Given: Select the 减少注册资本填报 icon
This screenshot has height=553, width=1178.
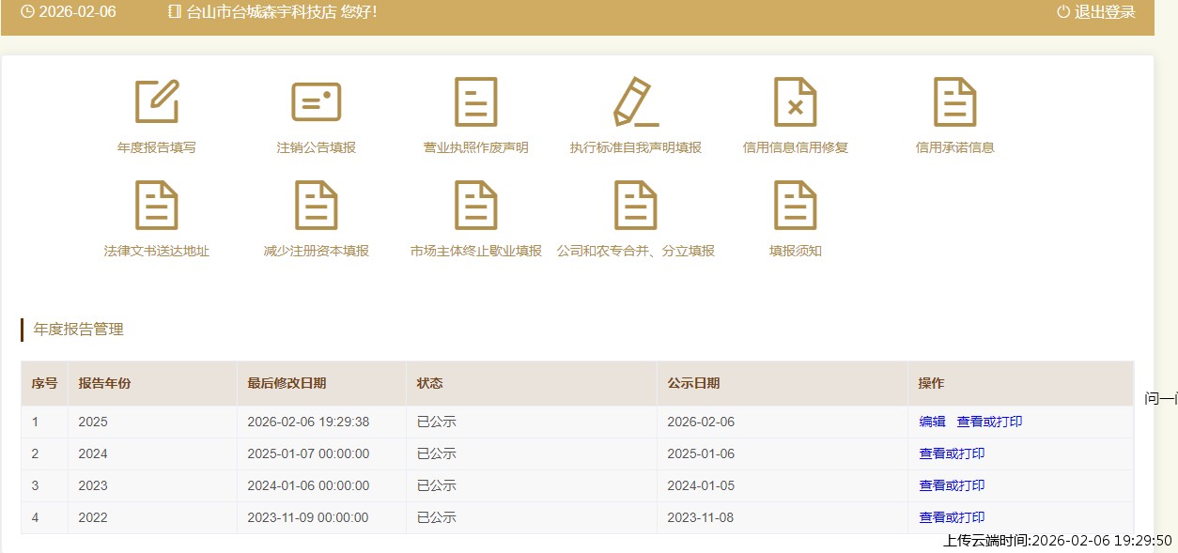Looking at the screenshot, I should 317,205.
